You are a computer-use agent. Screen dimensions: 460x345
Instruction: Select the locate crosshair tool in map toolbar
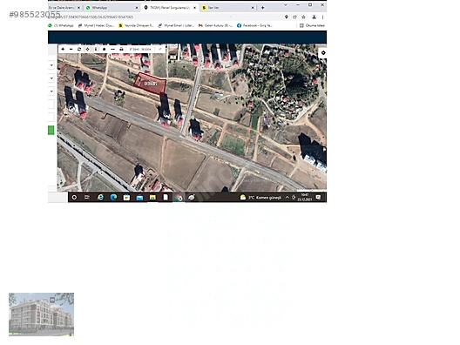point(87,50)
